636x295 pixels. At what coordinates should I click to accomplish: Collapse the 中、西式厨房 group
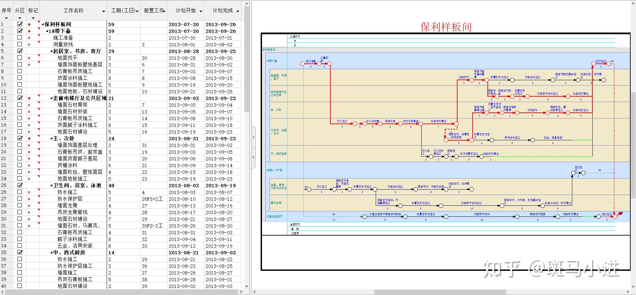pos(51,253)
